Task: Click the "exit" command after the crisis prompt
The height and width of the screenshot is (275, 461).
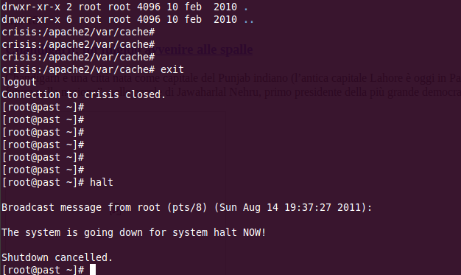Action: click(x=172, y=70)
